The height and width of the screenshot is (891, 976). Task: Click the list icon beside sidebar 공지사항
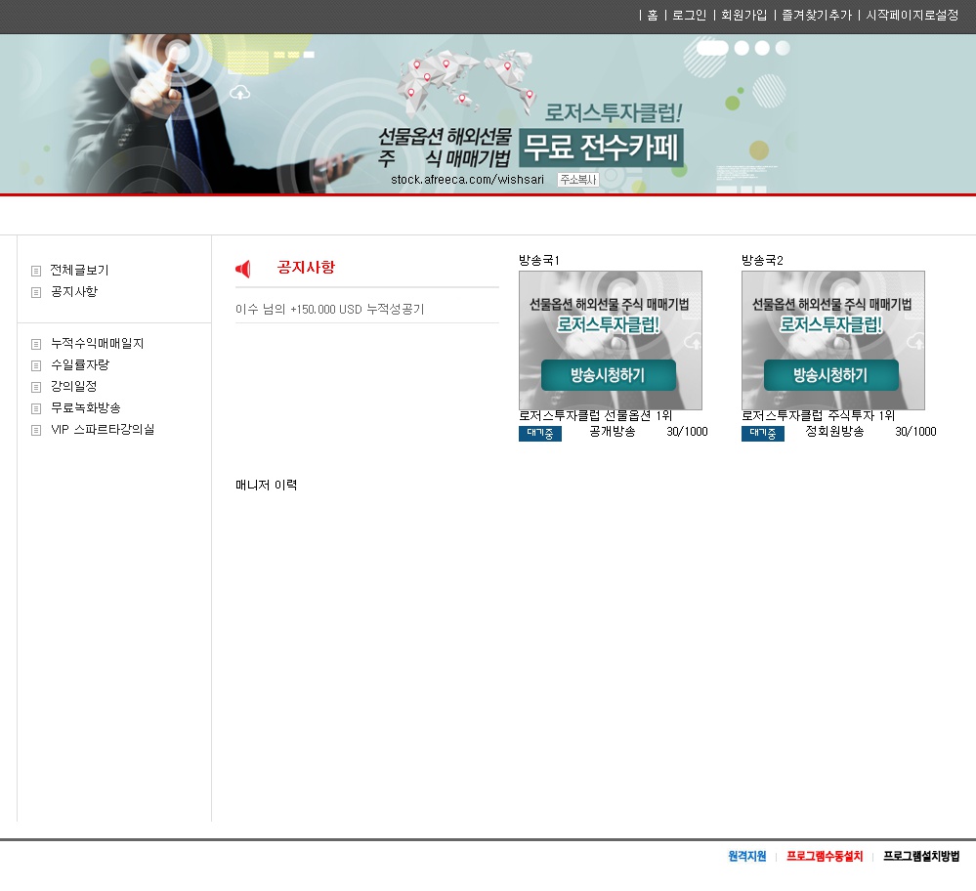36,293
